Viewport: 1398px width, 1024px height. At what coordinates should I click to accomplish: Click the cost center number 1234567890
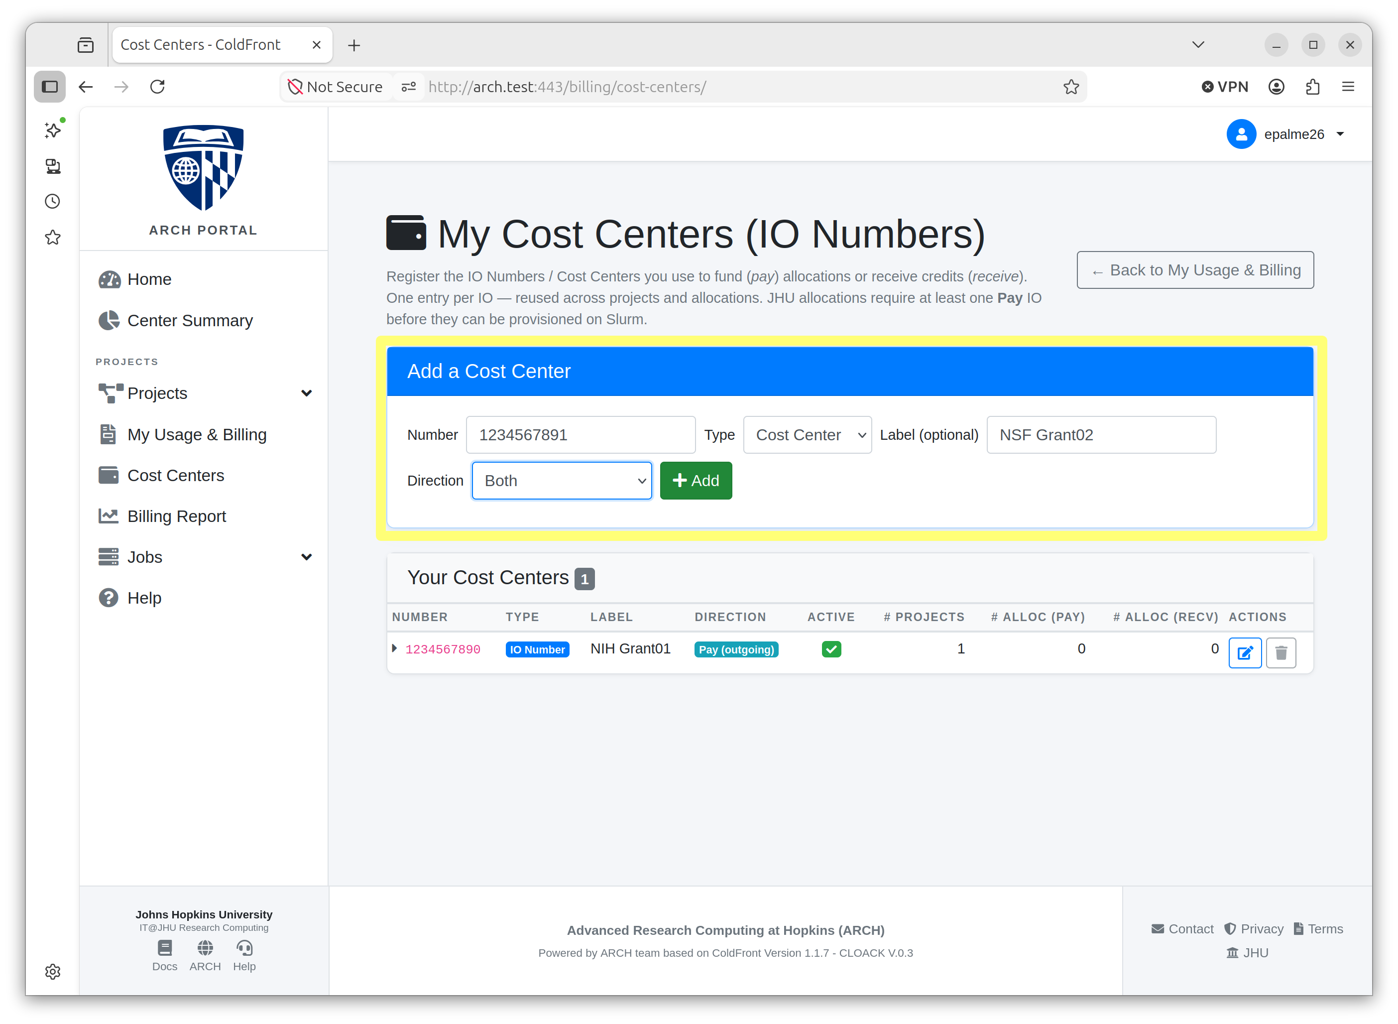443,649
